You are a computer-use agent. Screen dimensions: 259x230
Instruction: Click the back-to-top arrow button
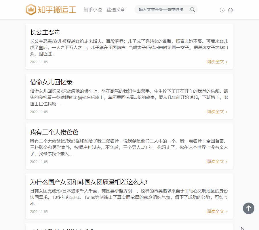249,208
